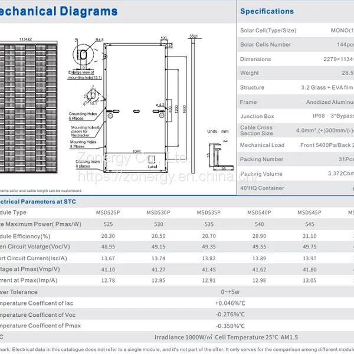Screen dimensions: 354x354
Task: Click the Weight specification label
Action: pyautogui.click(x=250, y=73)
